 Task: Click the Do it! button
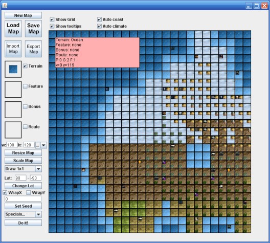click(23, 223)
